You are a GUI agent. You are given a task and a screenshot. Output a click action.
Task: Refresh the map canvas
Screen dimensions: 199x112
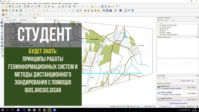point(70,7)
